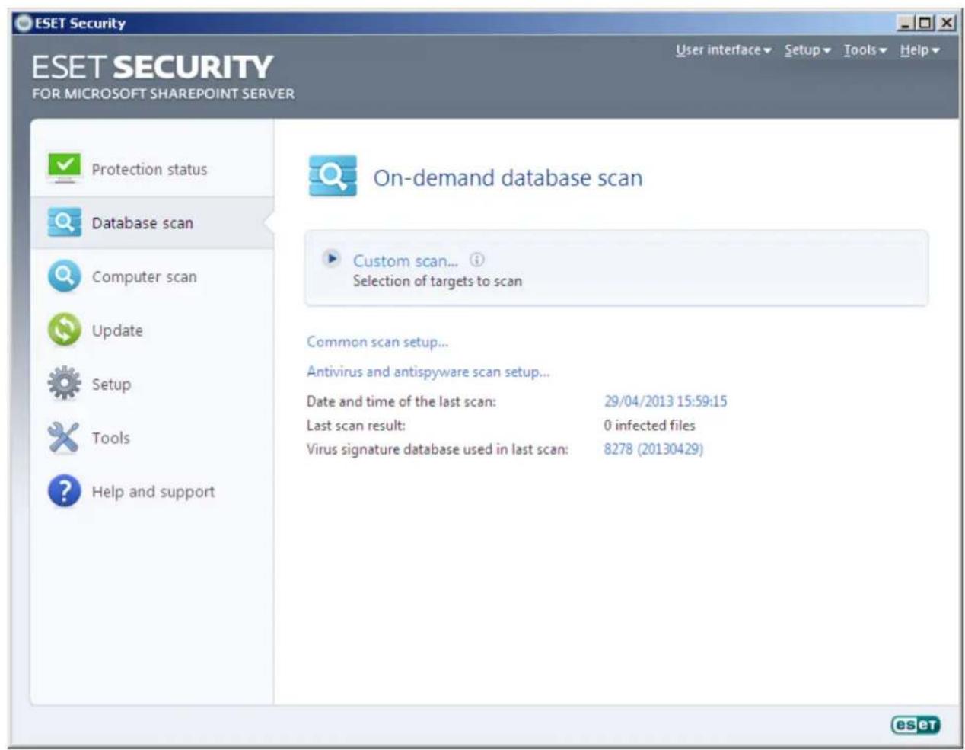Click 'Virus signature database used in last scan:' label
This screenshot has height=750, width=965.
[x=438, y=449]
